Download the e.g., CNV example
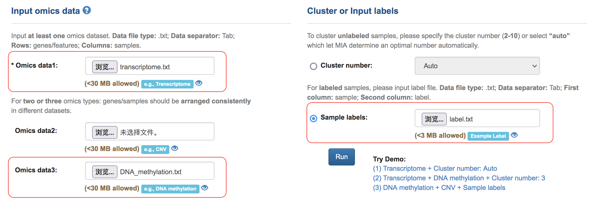Viewport: 595px width, 203px height. coord(155,149)
